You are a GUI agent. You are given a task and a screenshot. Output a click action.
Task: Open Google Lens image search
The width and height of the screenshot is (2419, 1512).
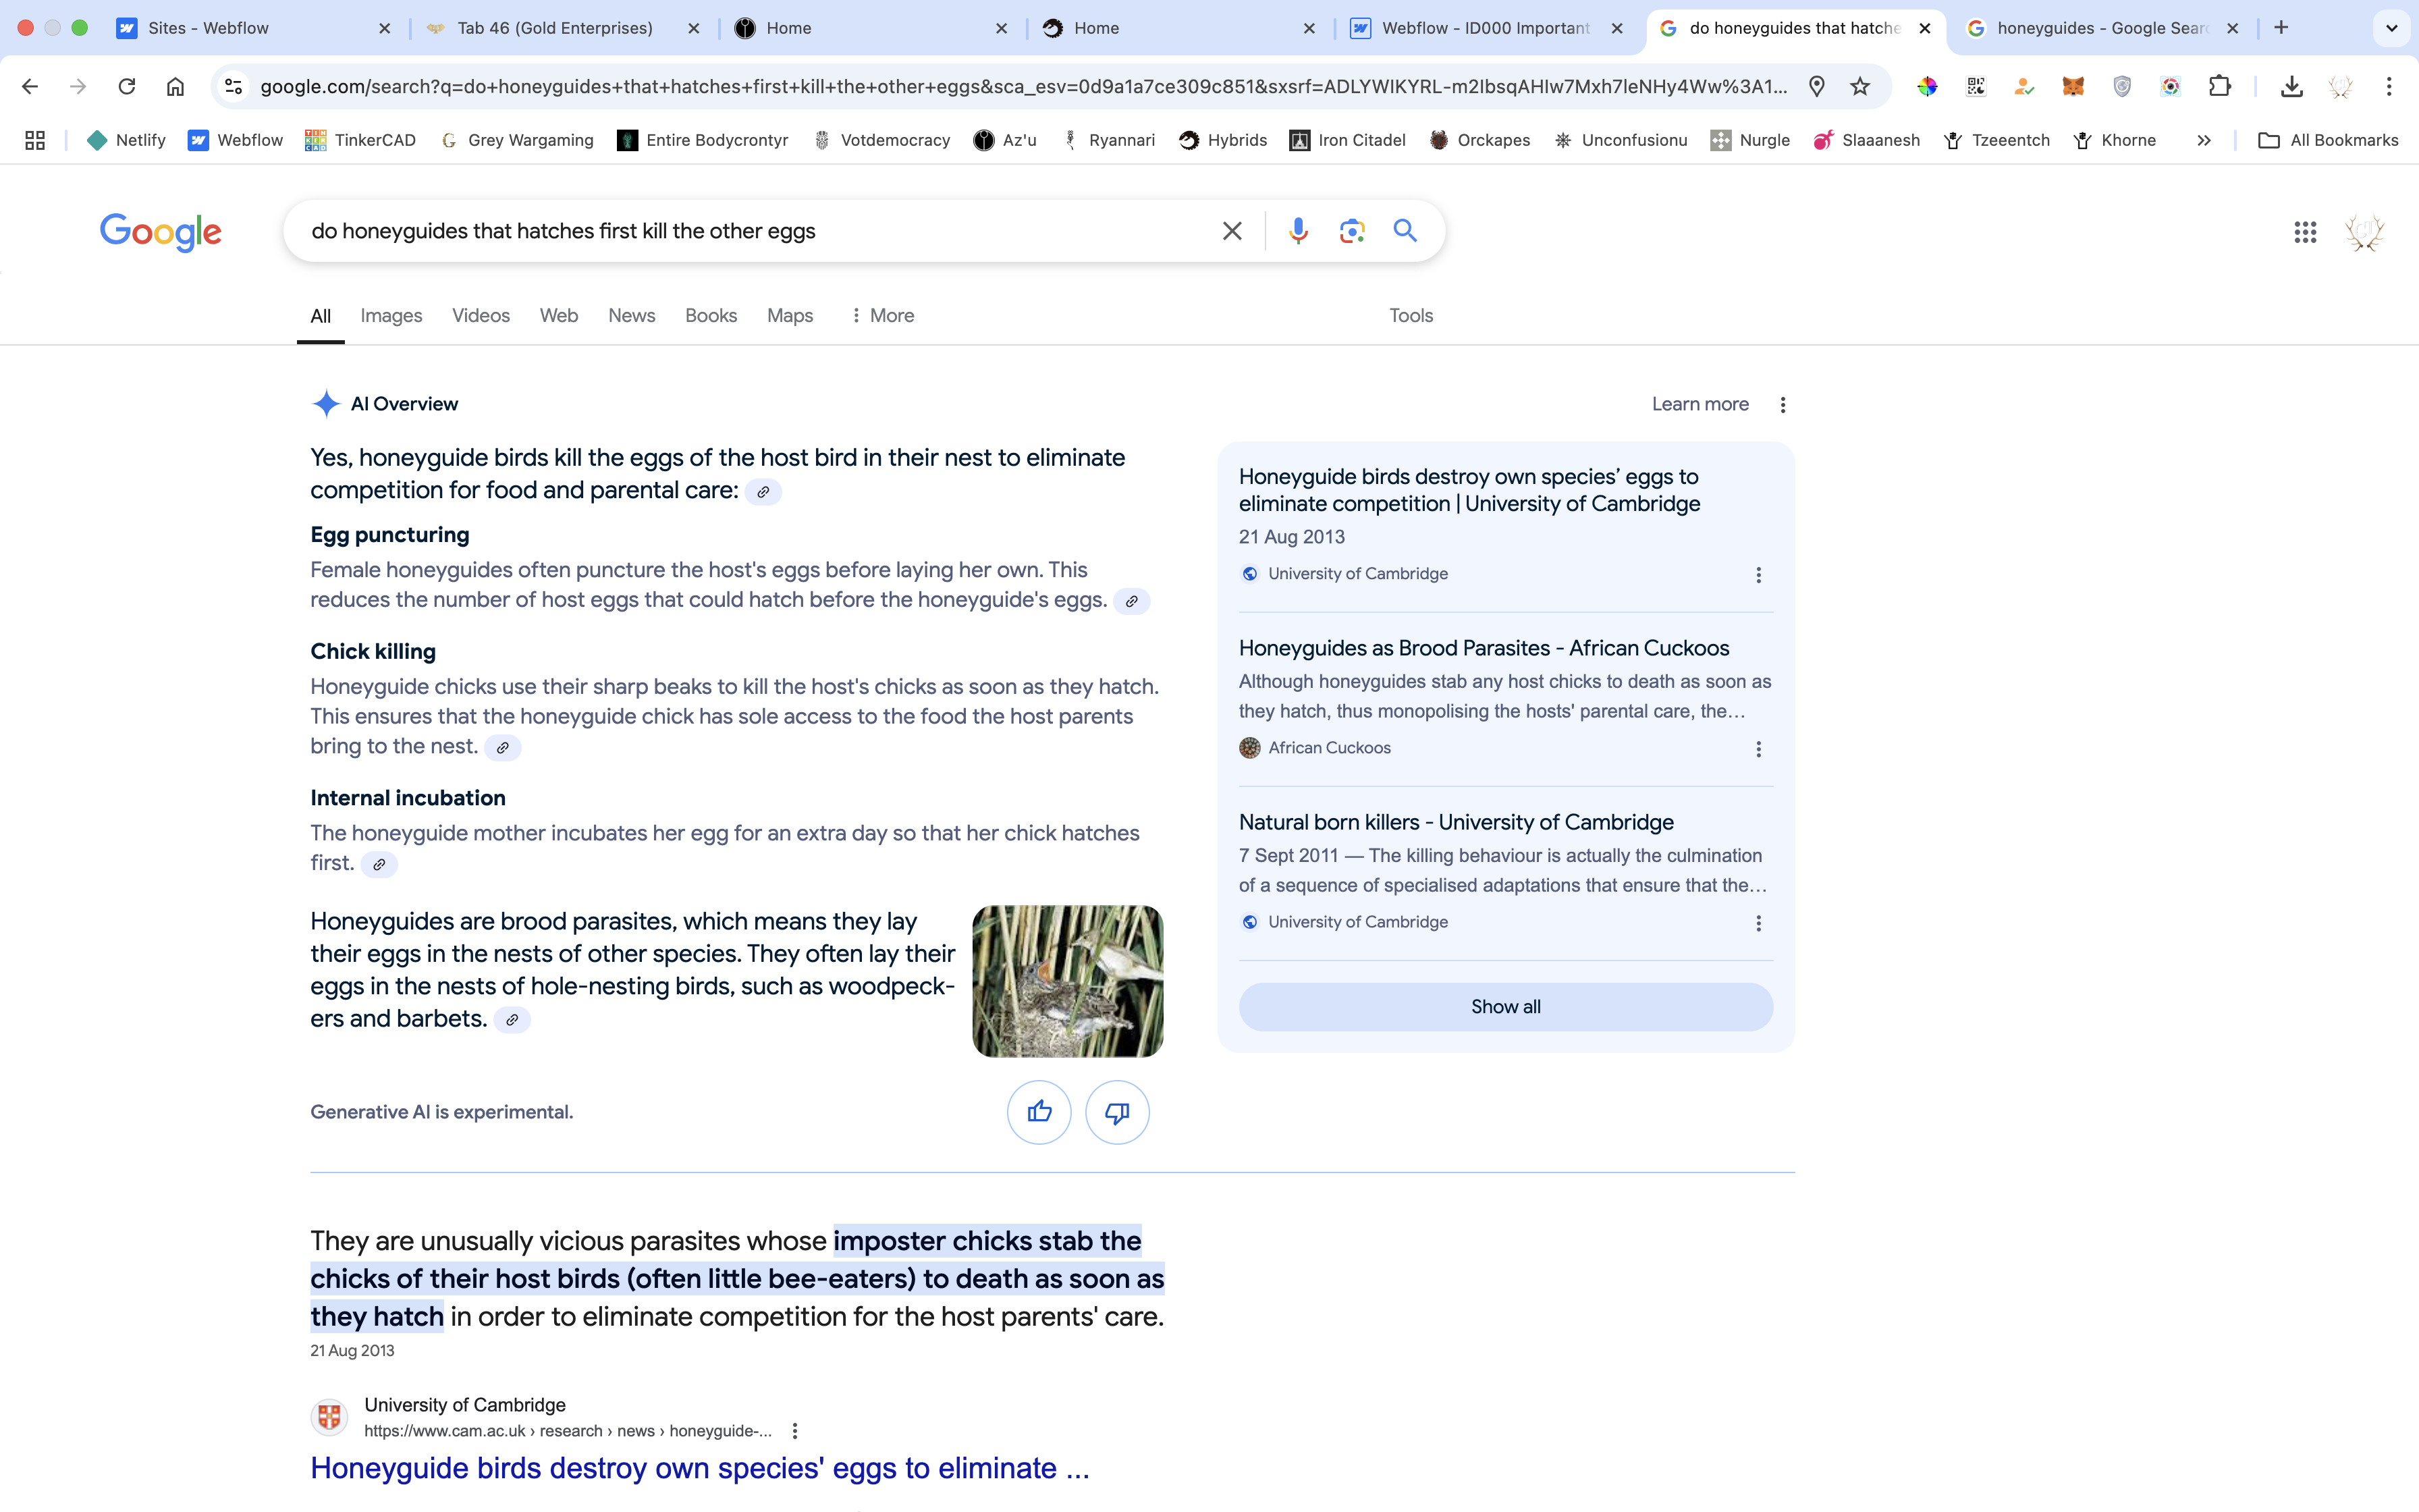click(1351, 231)
